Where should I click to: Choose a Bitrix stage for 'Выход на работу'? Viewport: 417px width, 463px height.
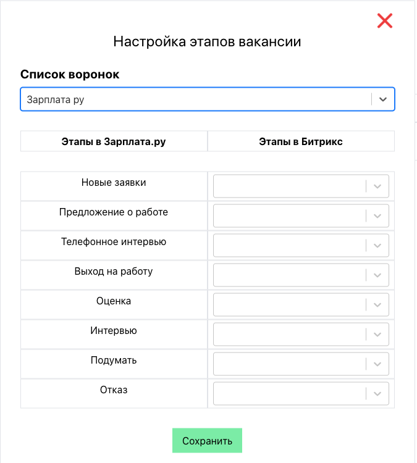click(x=301, y=275)
